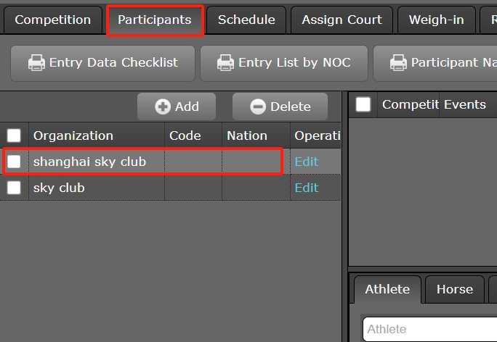The width and height of the screenshot is (497, 342).
Task: Click the Nation column header
Action: point(247,135)
